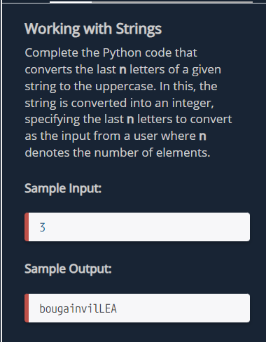Click bold n after 'user where'

coord(202,136)
